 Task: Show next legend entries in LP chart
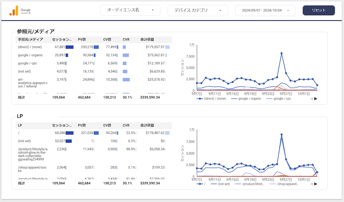coord(316,184)
